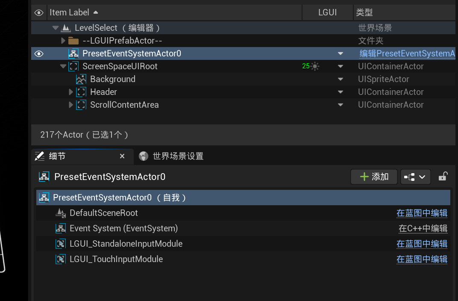Open 在C++中编辑 link for Event System

coord(423,228)
